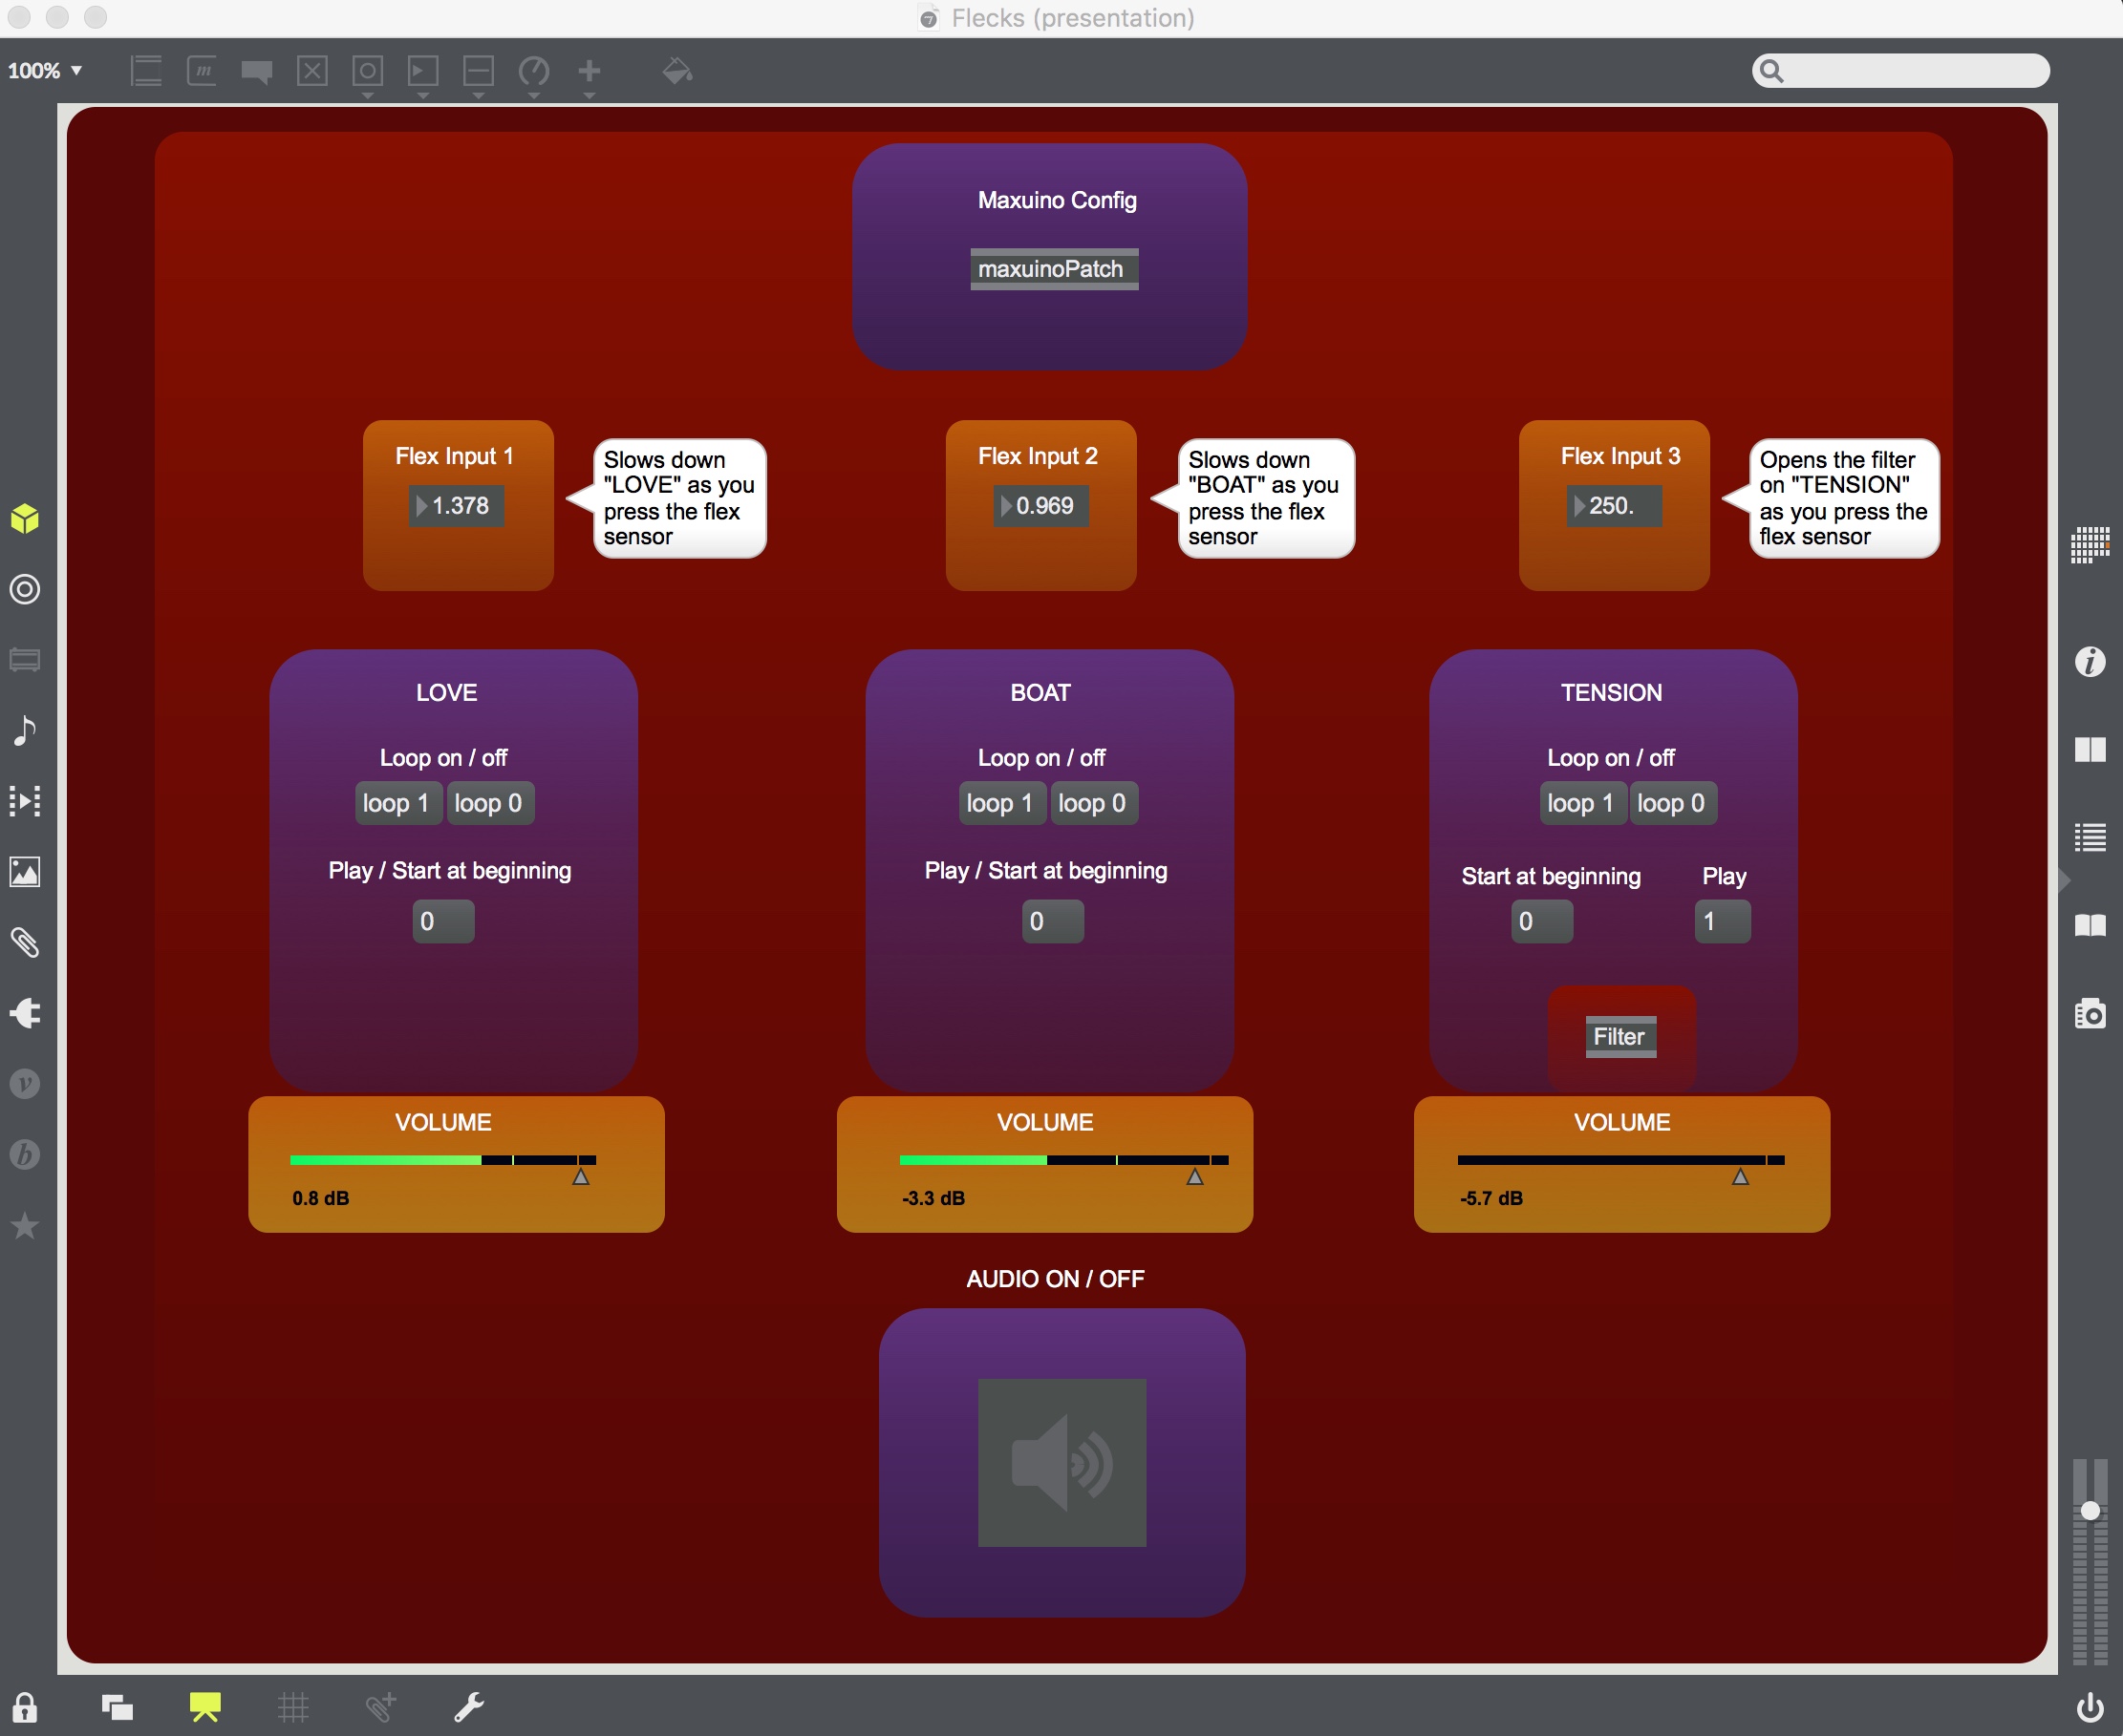Toggle the grid icon in bottom toolbar
This screenshot has width=2123, height=1736.
pos(293,1707)
